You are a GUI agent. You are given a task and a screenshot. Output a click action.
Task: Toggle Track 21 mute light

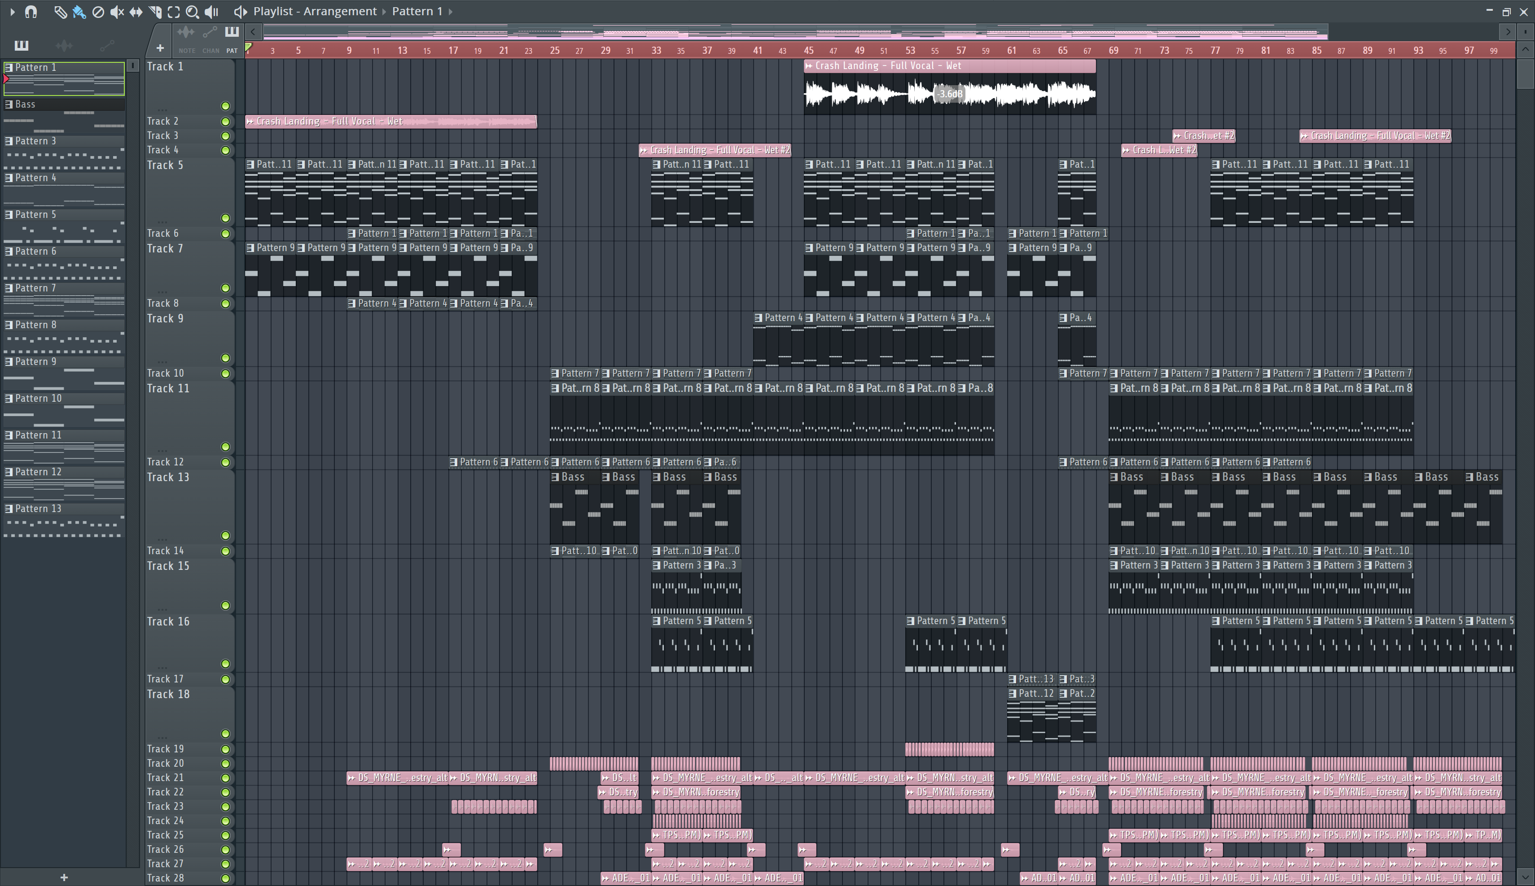tap(225, 777)
